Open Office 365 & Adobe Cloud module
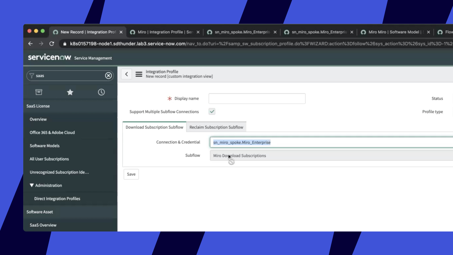Screen dimensions: 453x255 click(x=52, y=132)
